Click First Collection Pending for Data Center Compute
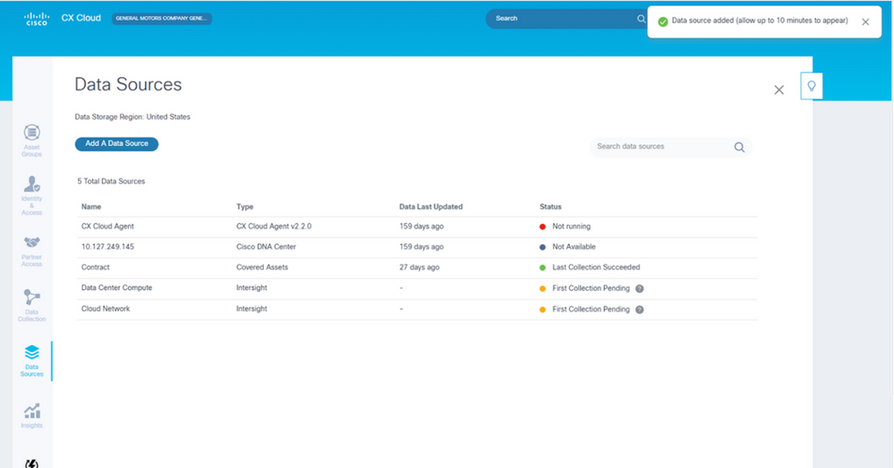Image resolution: width=894 pixels, height=468 pixels. pyautogui.click(x=591, y=288)
